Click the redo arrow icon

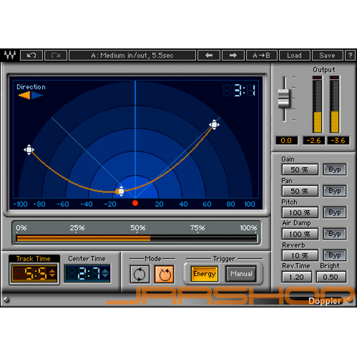point(55,55)
